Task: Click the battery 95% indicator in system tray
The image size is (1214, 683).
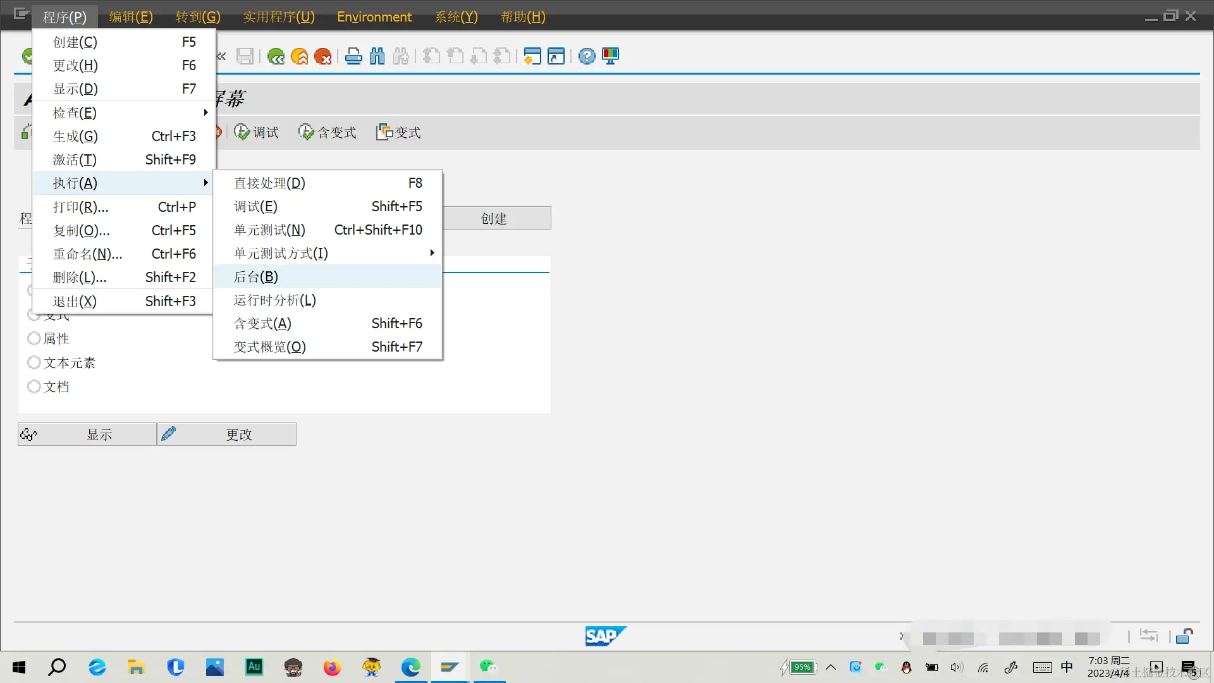Action: pyautogui.click(x=802, y=667)
